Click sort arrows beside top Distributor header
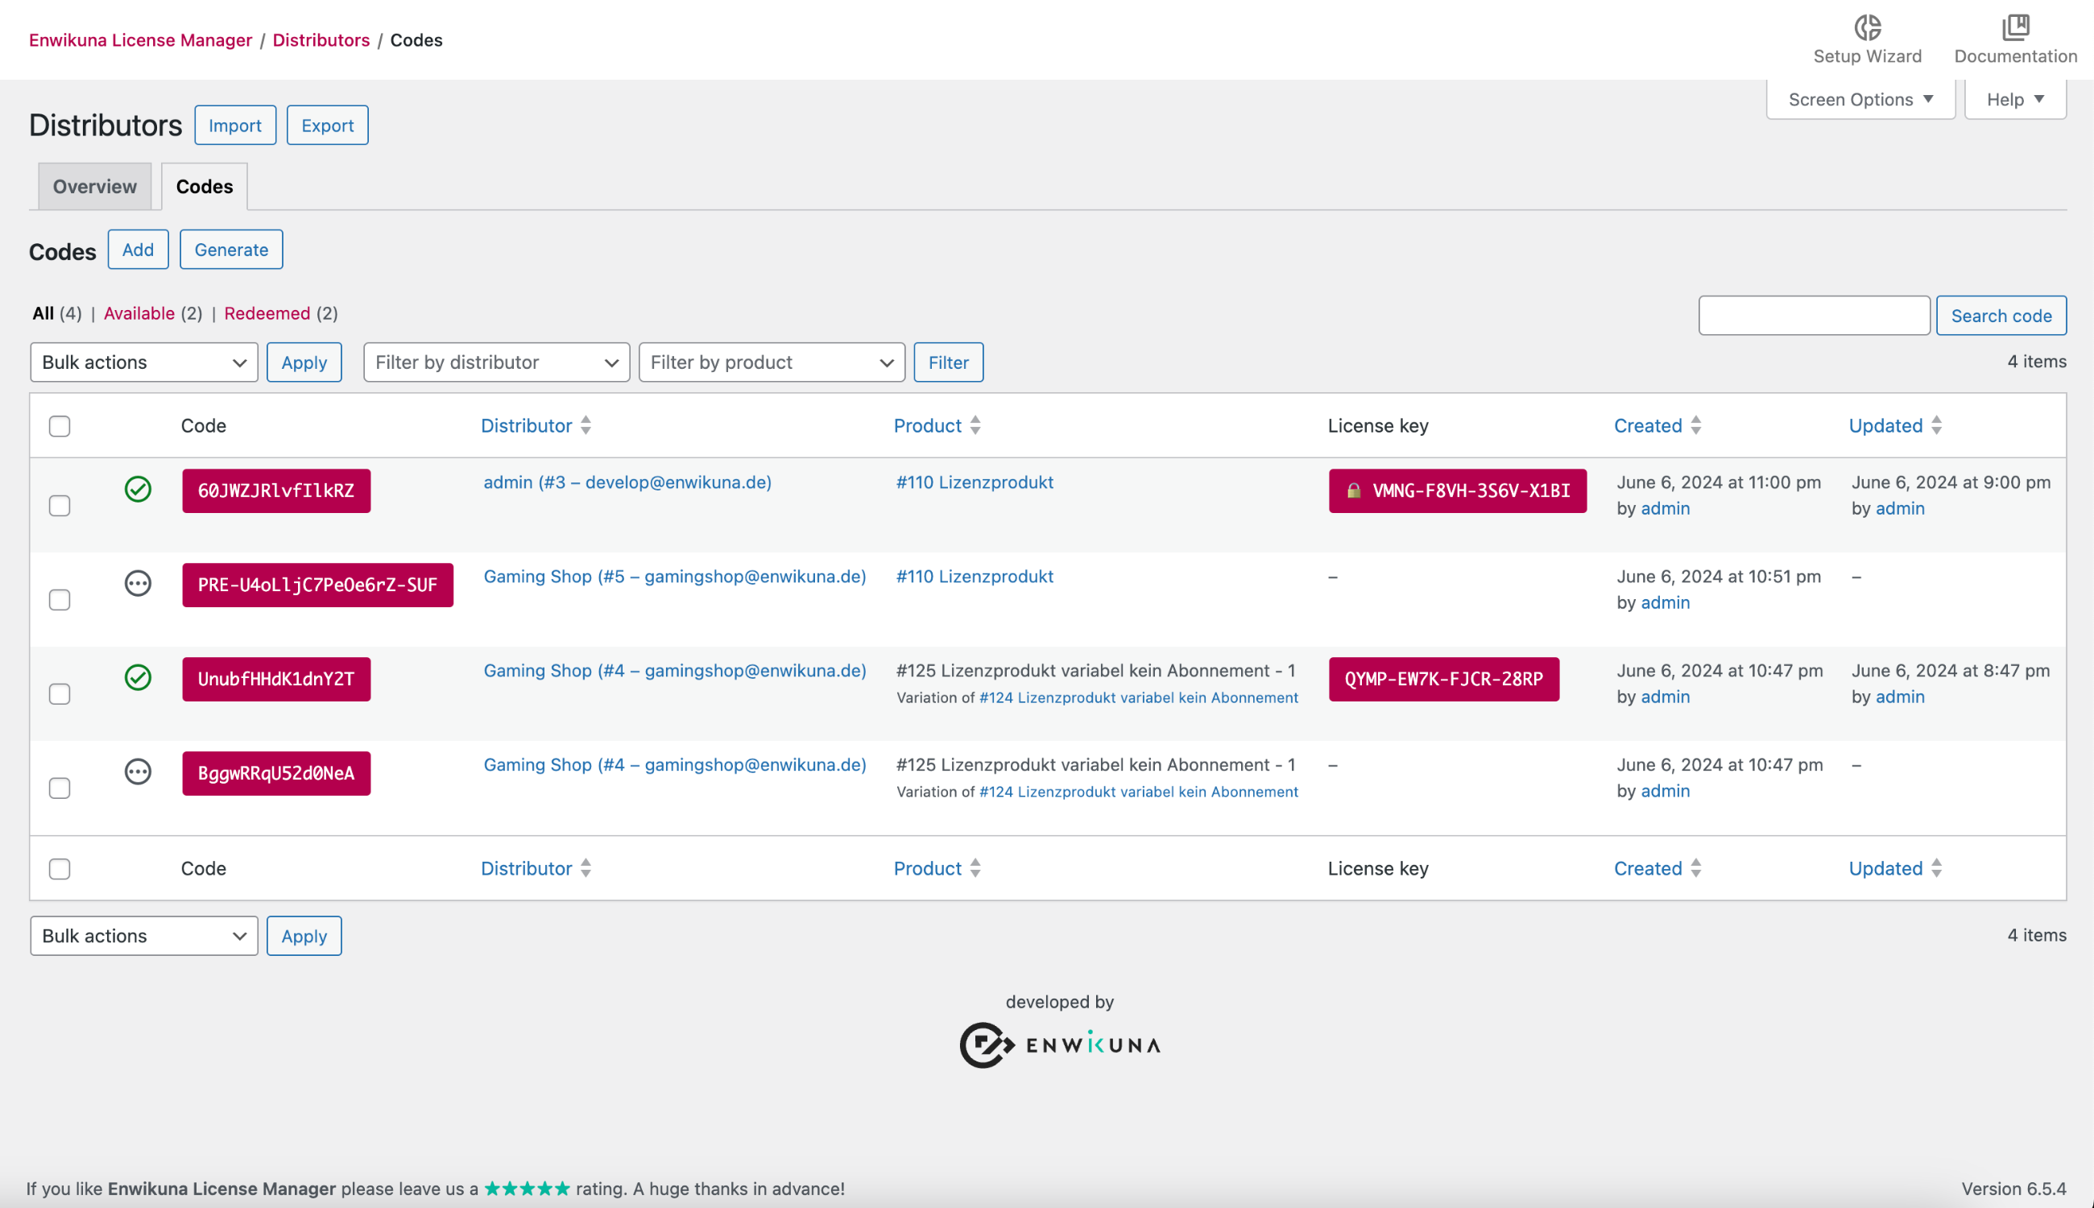Screen dimensions: 2094x1208 click(x=586, y=424)
